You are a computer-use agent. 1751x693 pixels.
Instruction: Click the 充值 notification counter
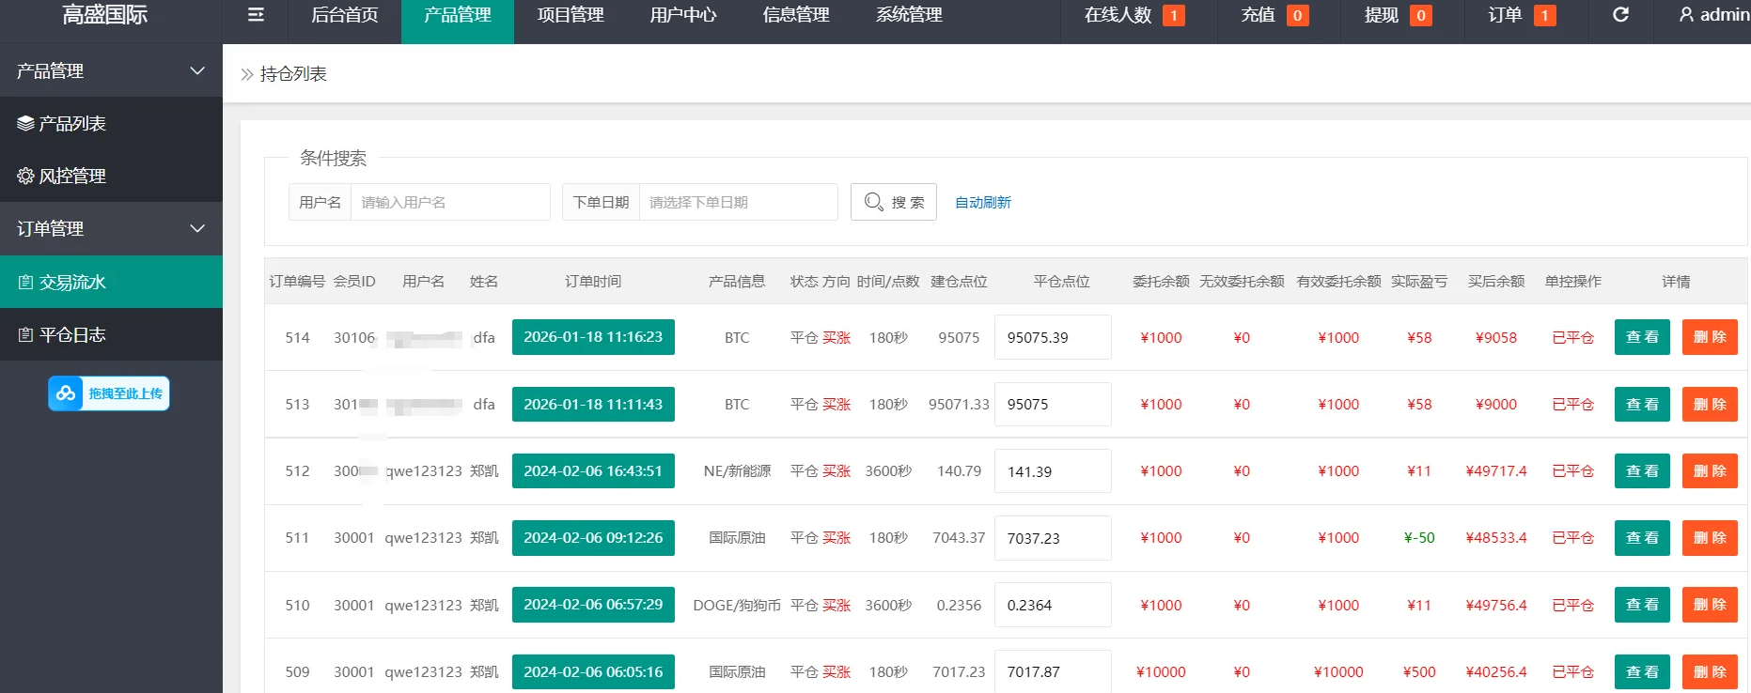1297,15
